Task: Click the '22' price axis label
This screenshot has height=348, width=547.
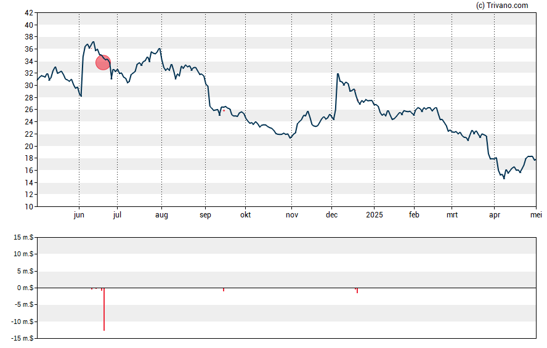Action: [x=29, y=134]
